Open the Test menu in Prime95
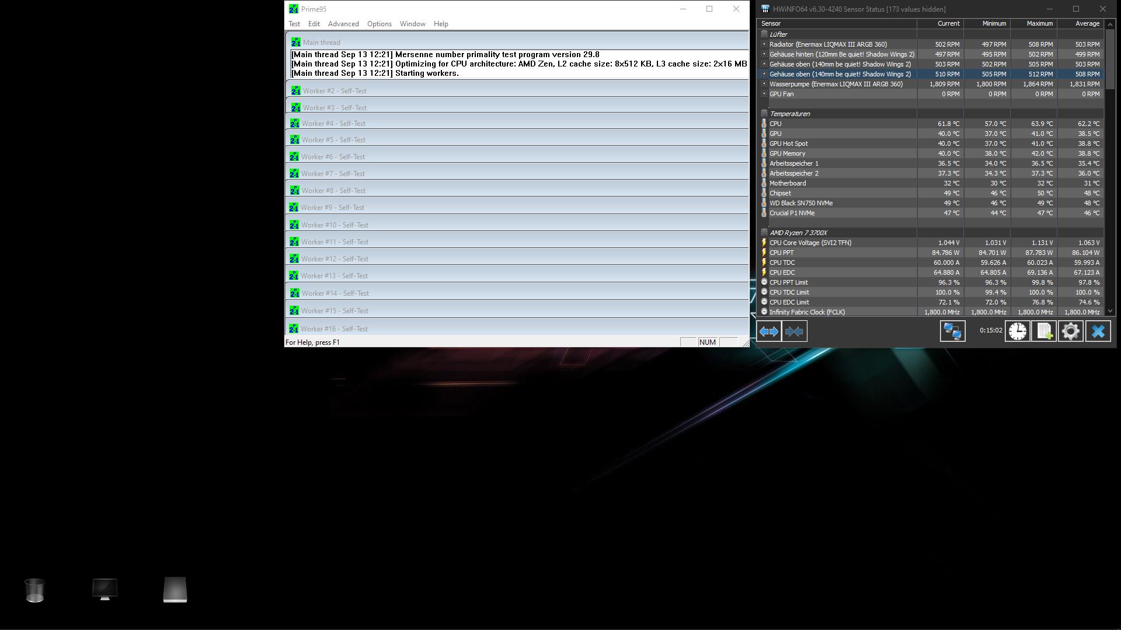The image size is (1121, 630). click(294, 24)
